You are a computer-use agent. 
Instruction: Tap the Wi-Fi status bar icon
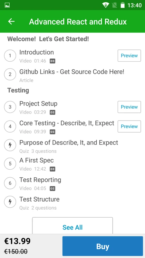coord(105,5)
